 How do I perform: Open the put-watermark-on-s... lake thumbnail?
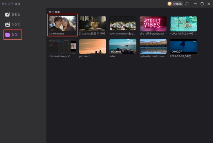153,46
